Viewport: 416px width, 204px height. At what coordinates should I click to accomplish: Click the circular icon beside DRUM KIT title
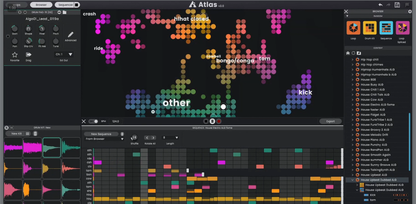pos(7,128)
